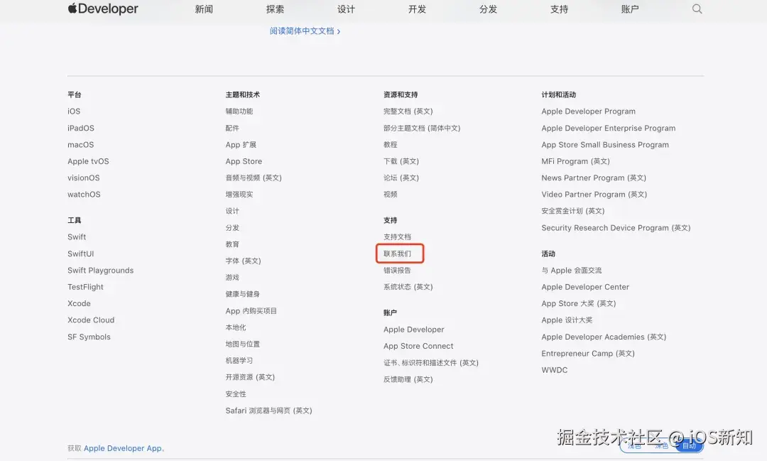The width and height of the screenshot is (767, 461).
Task: Open the watchOS link
Action: point(84,195)
